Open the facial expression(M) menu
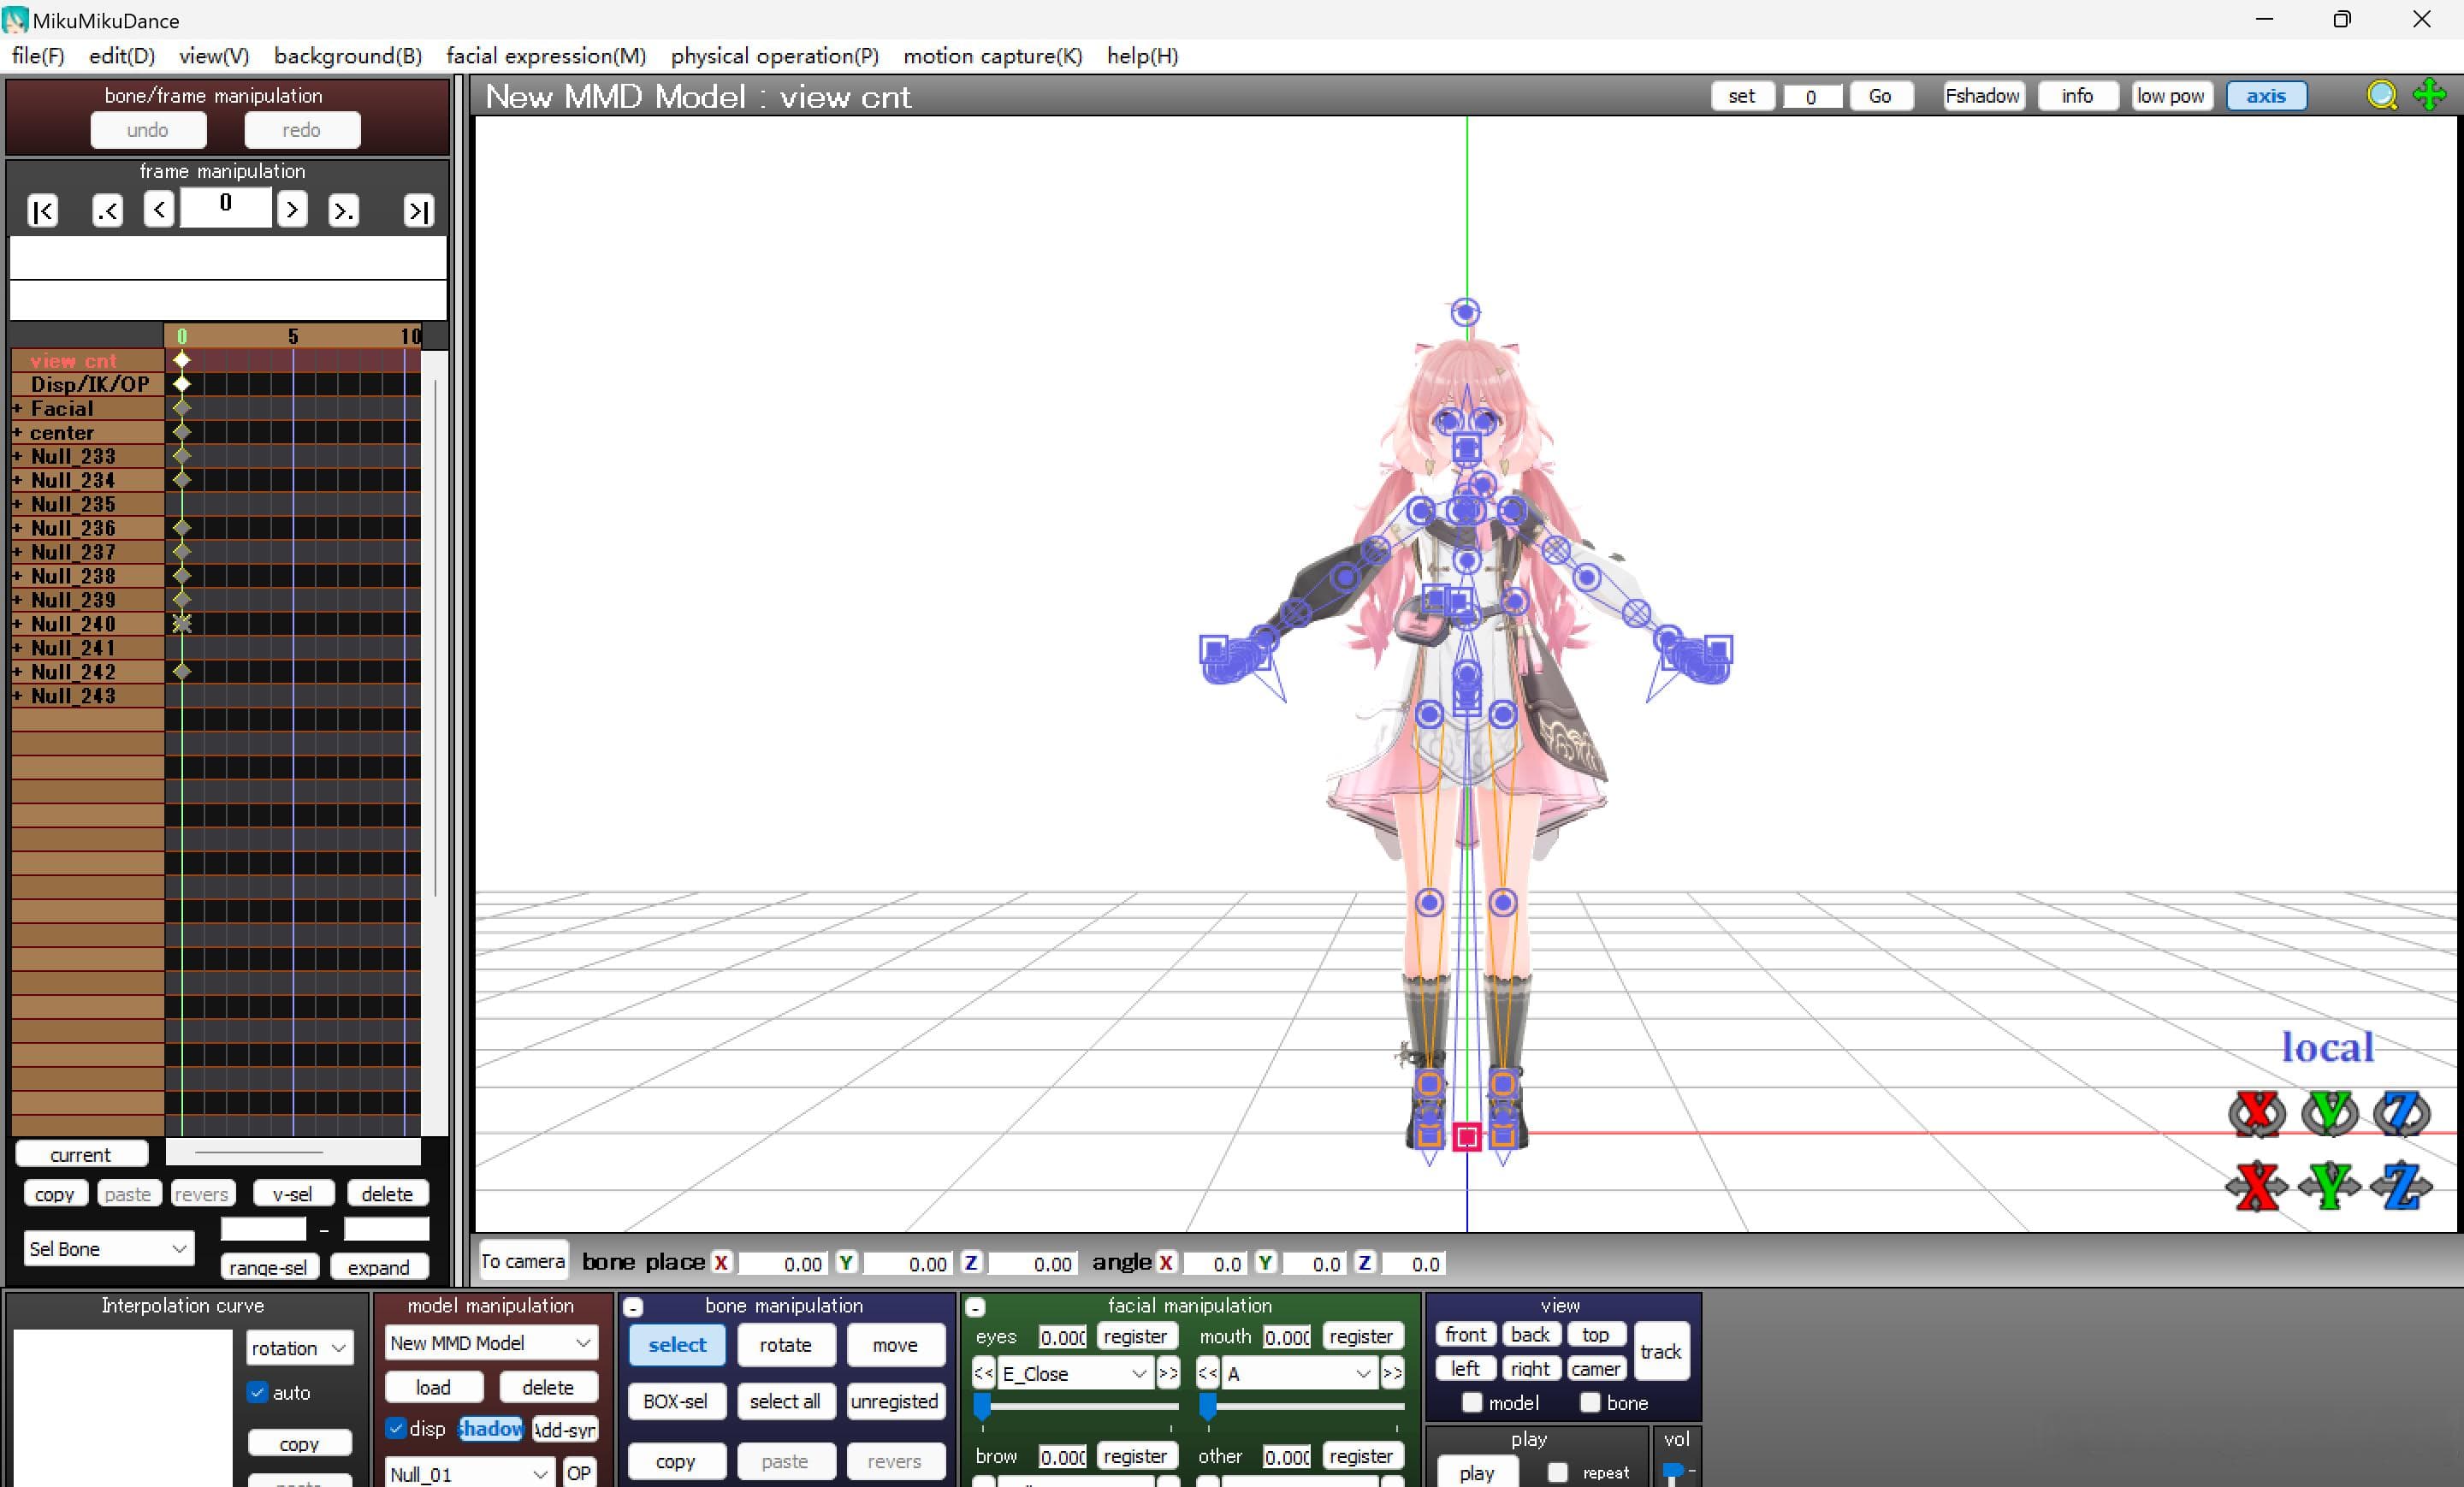 point(546,56)
